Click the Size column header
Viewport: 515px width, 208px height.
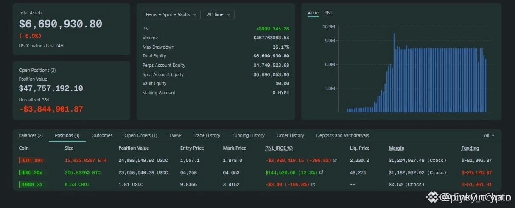(x=69, y=148)
